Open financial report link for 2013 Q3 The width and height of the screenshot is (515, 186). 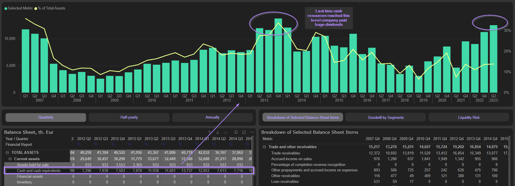[163, 144]
